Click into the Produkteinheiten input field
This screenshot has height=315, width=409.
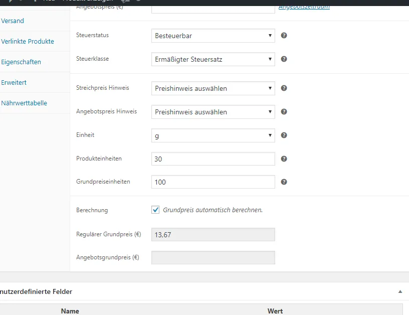[x=213, y=159]
